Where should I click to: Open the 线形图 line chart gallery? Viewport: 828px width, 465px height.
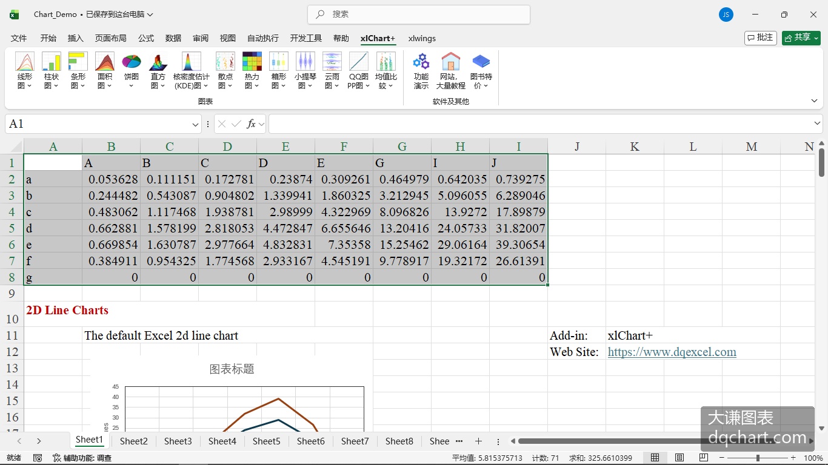pyautogui.click(x=25, y=71)
